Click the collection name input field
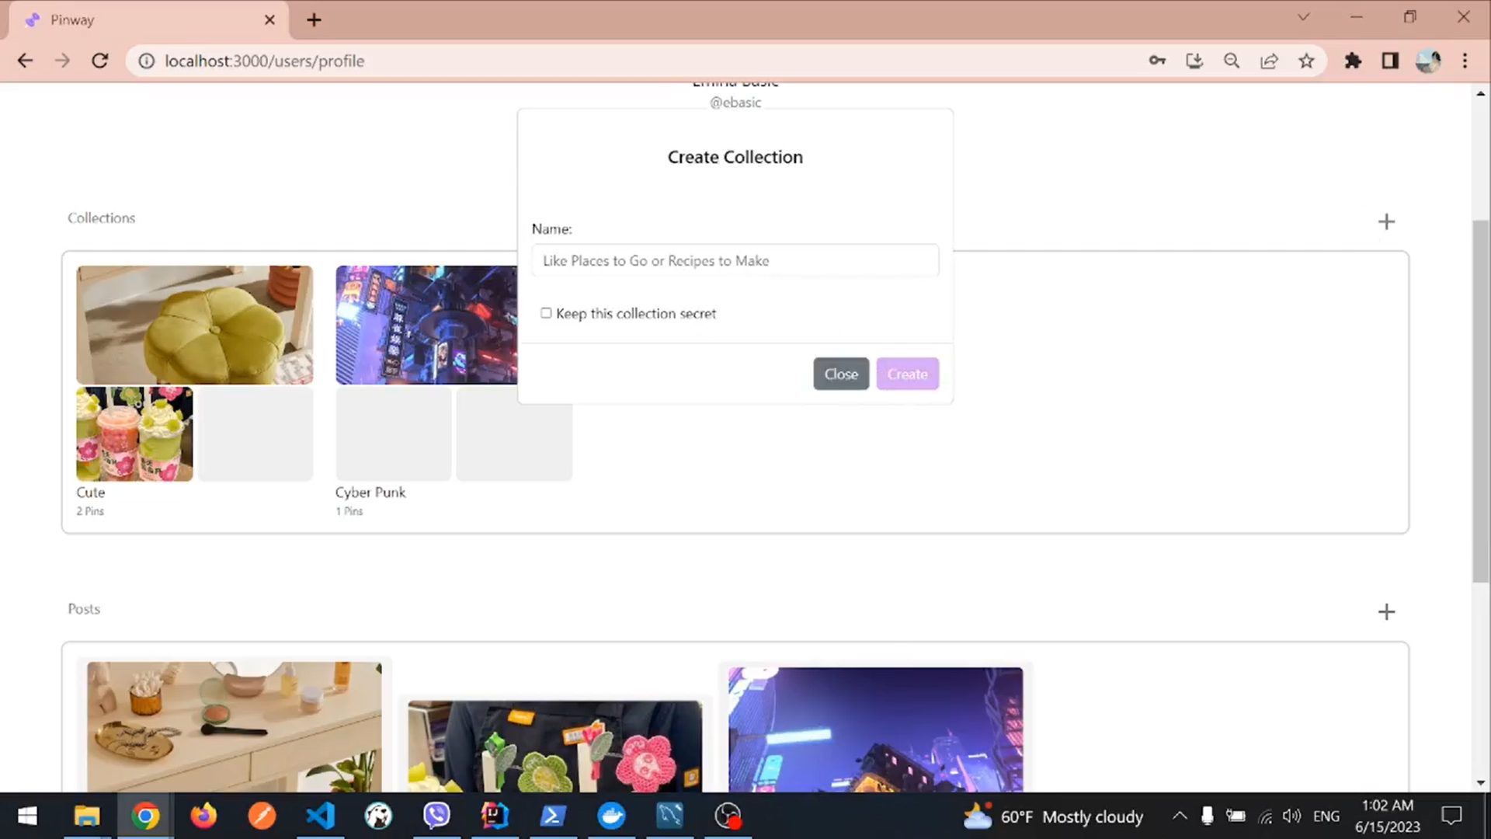Screen dimensions: 1491x839 735,260
